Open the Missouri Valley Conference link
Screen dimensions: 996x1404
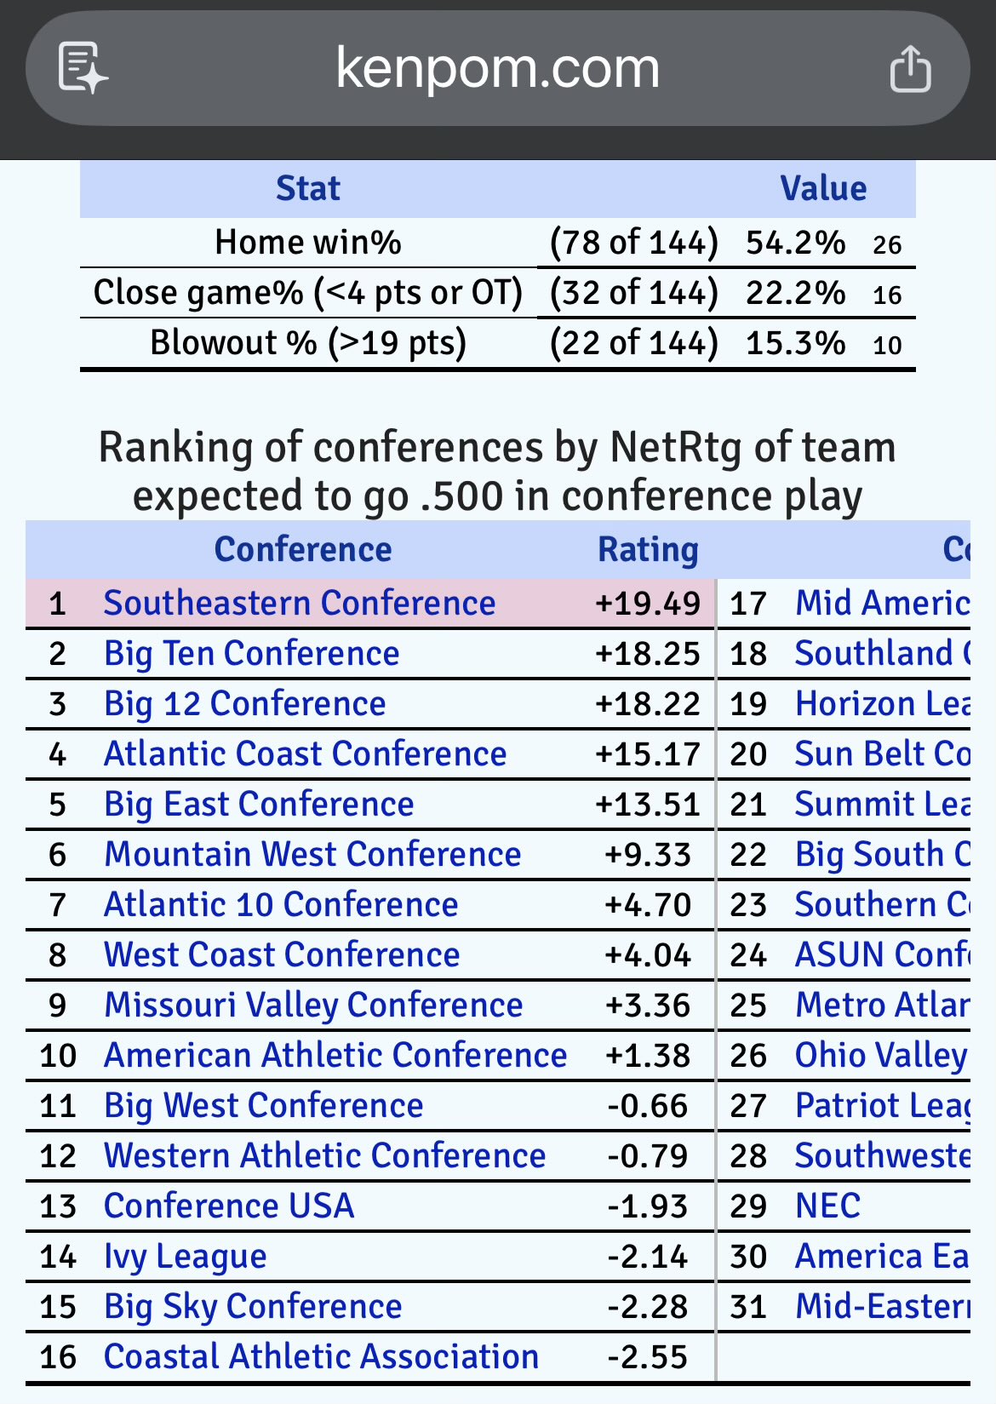313,1006
